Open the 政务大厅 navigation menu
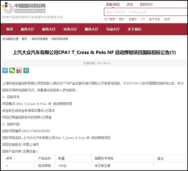This screenshot has height=171, width=188. click(x=28, y=29)
